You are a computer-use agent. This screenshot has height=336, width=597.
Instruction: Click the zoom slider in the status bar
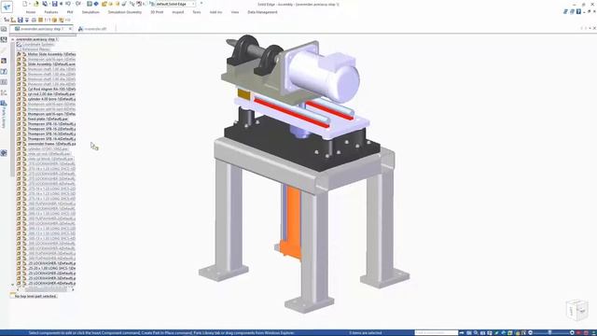(x=550, y=333)
